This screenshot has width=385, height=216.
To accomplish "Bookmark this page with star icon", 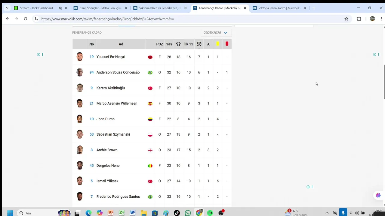I will (x=346, y=19).
